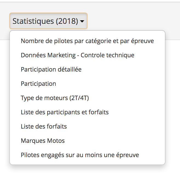View motorcycle brands statistics
The height and width of the screenshot is (176, 180).
point(43,141)
